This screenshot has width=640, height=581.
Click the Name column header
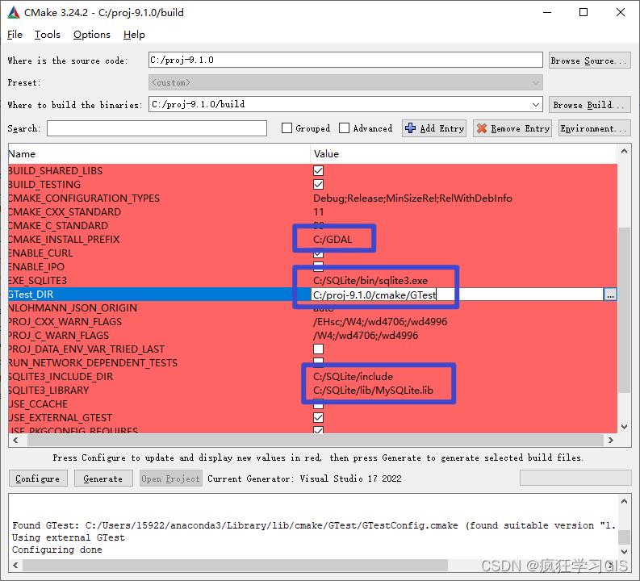click(159, 154)
